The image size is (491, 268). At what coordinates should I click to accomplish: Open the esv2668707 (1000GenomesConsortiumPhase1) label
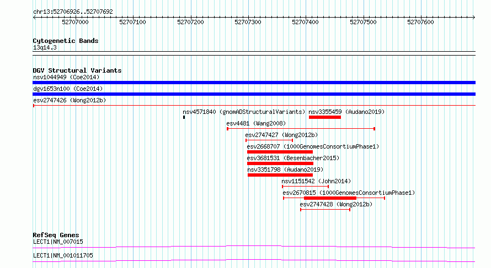[313, 146]
